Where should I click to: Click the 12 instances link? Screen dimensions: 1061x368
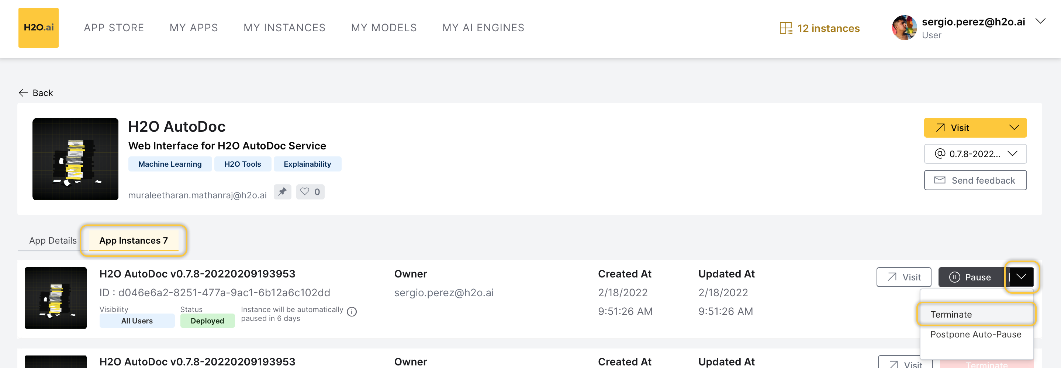pyautogui.click(x=828, y=28)
